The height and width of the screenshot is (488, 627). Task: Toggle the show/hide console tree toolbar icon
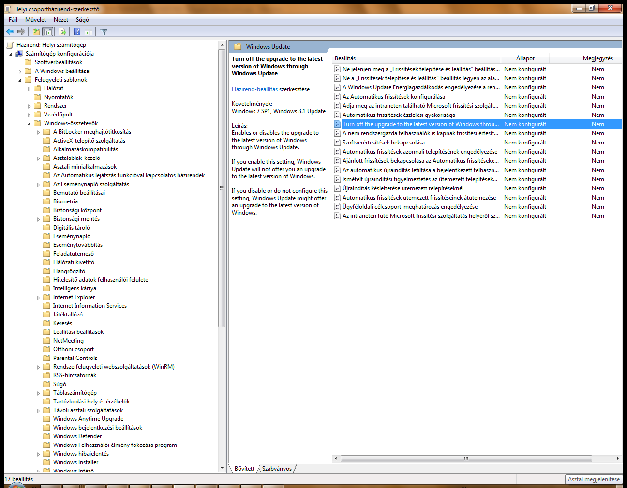pos(47,31)
